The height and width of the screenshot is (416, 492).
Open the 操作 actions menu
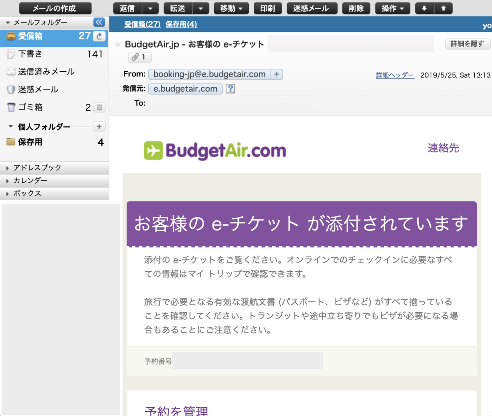tap(392, 8)
